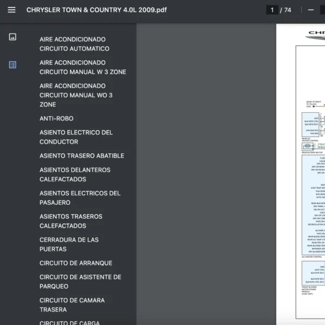Go to ASIENTO ELECTRICO DEL CONDUCTOR
Image resolution: width=325 pixels, height=325 pixels.
(76, 137)
